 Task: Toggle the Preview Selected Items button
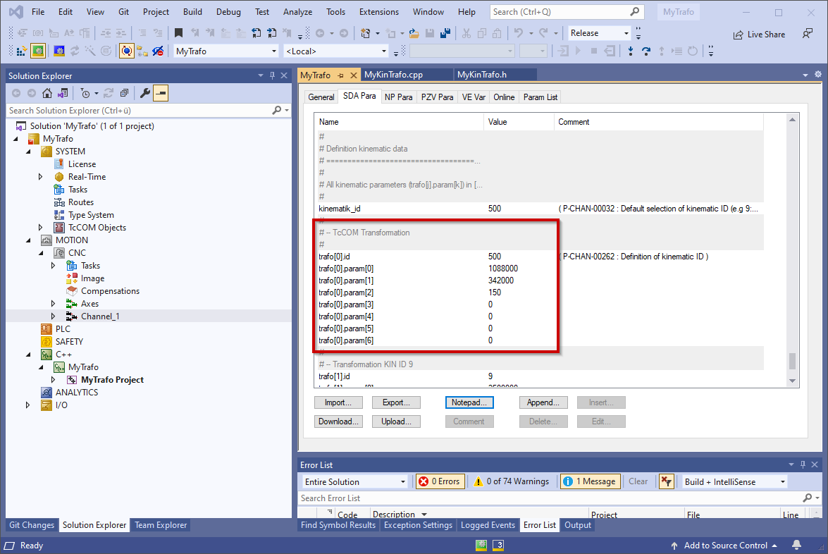click(x=161, y=94)
